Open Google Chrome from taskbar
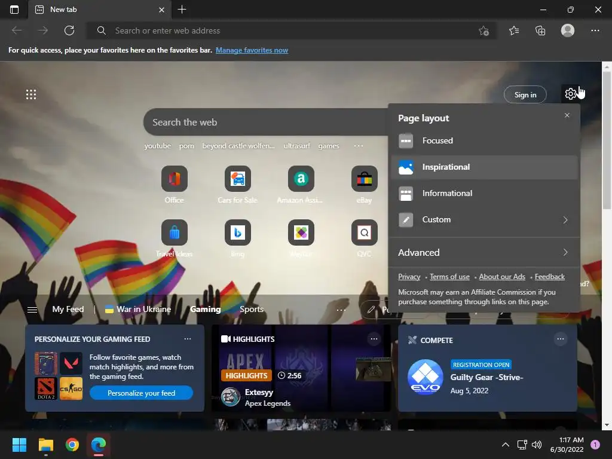This screenshot has height=459, width=612. pos(72,445)
